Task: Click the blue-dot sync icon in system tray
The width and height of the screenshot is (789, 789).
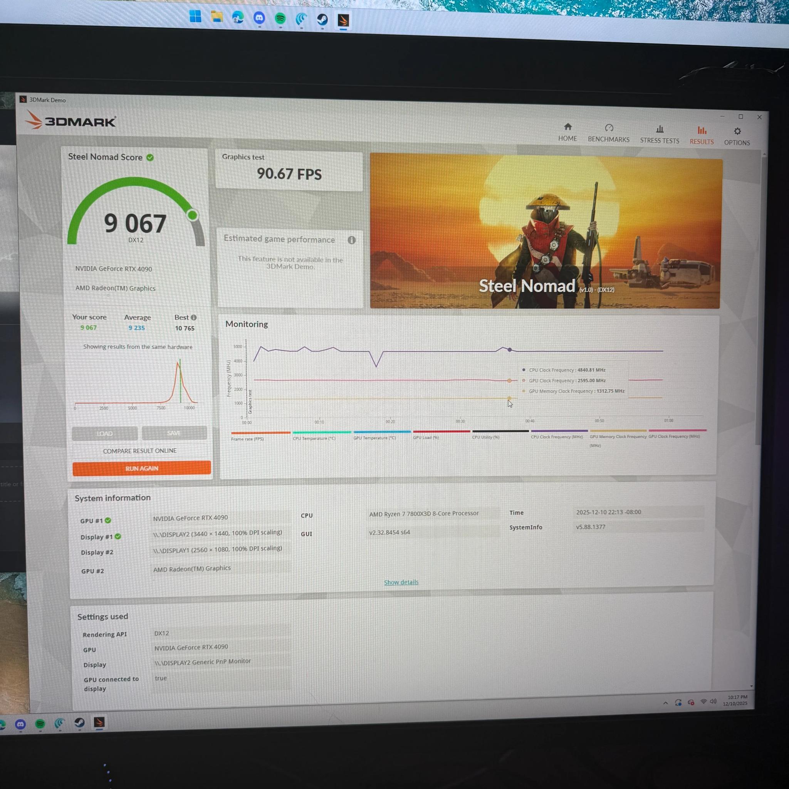Action: 678,702
